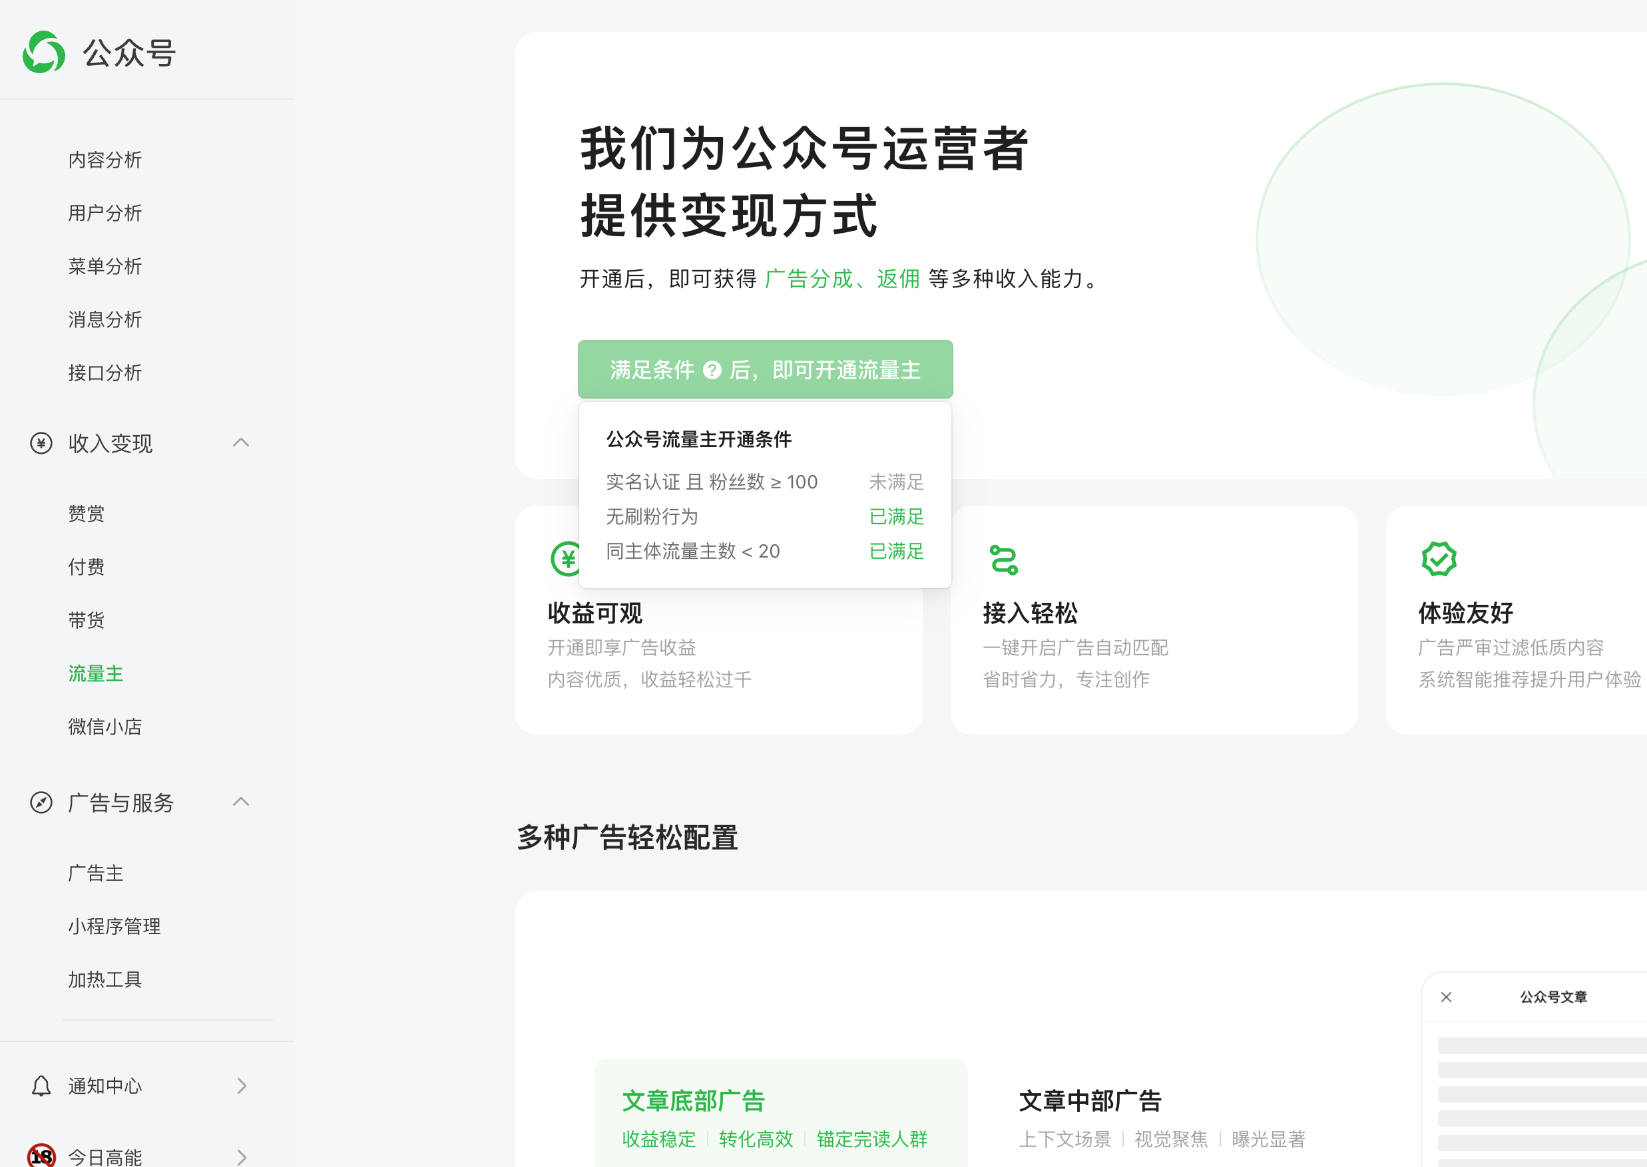Open 内容分析 in the sidebar
Image resolution: width=1647 pixels, height=1167 pixels.
105,160
